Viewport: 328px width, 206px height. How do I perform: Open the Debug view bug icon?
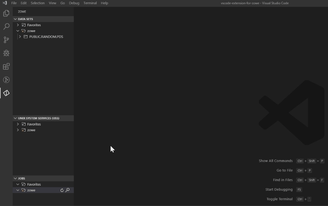pyautogui.click(x=6, y=53)
